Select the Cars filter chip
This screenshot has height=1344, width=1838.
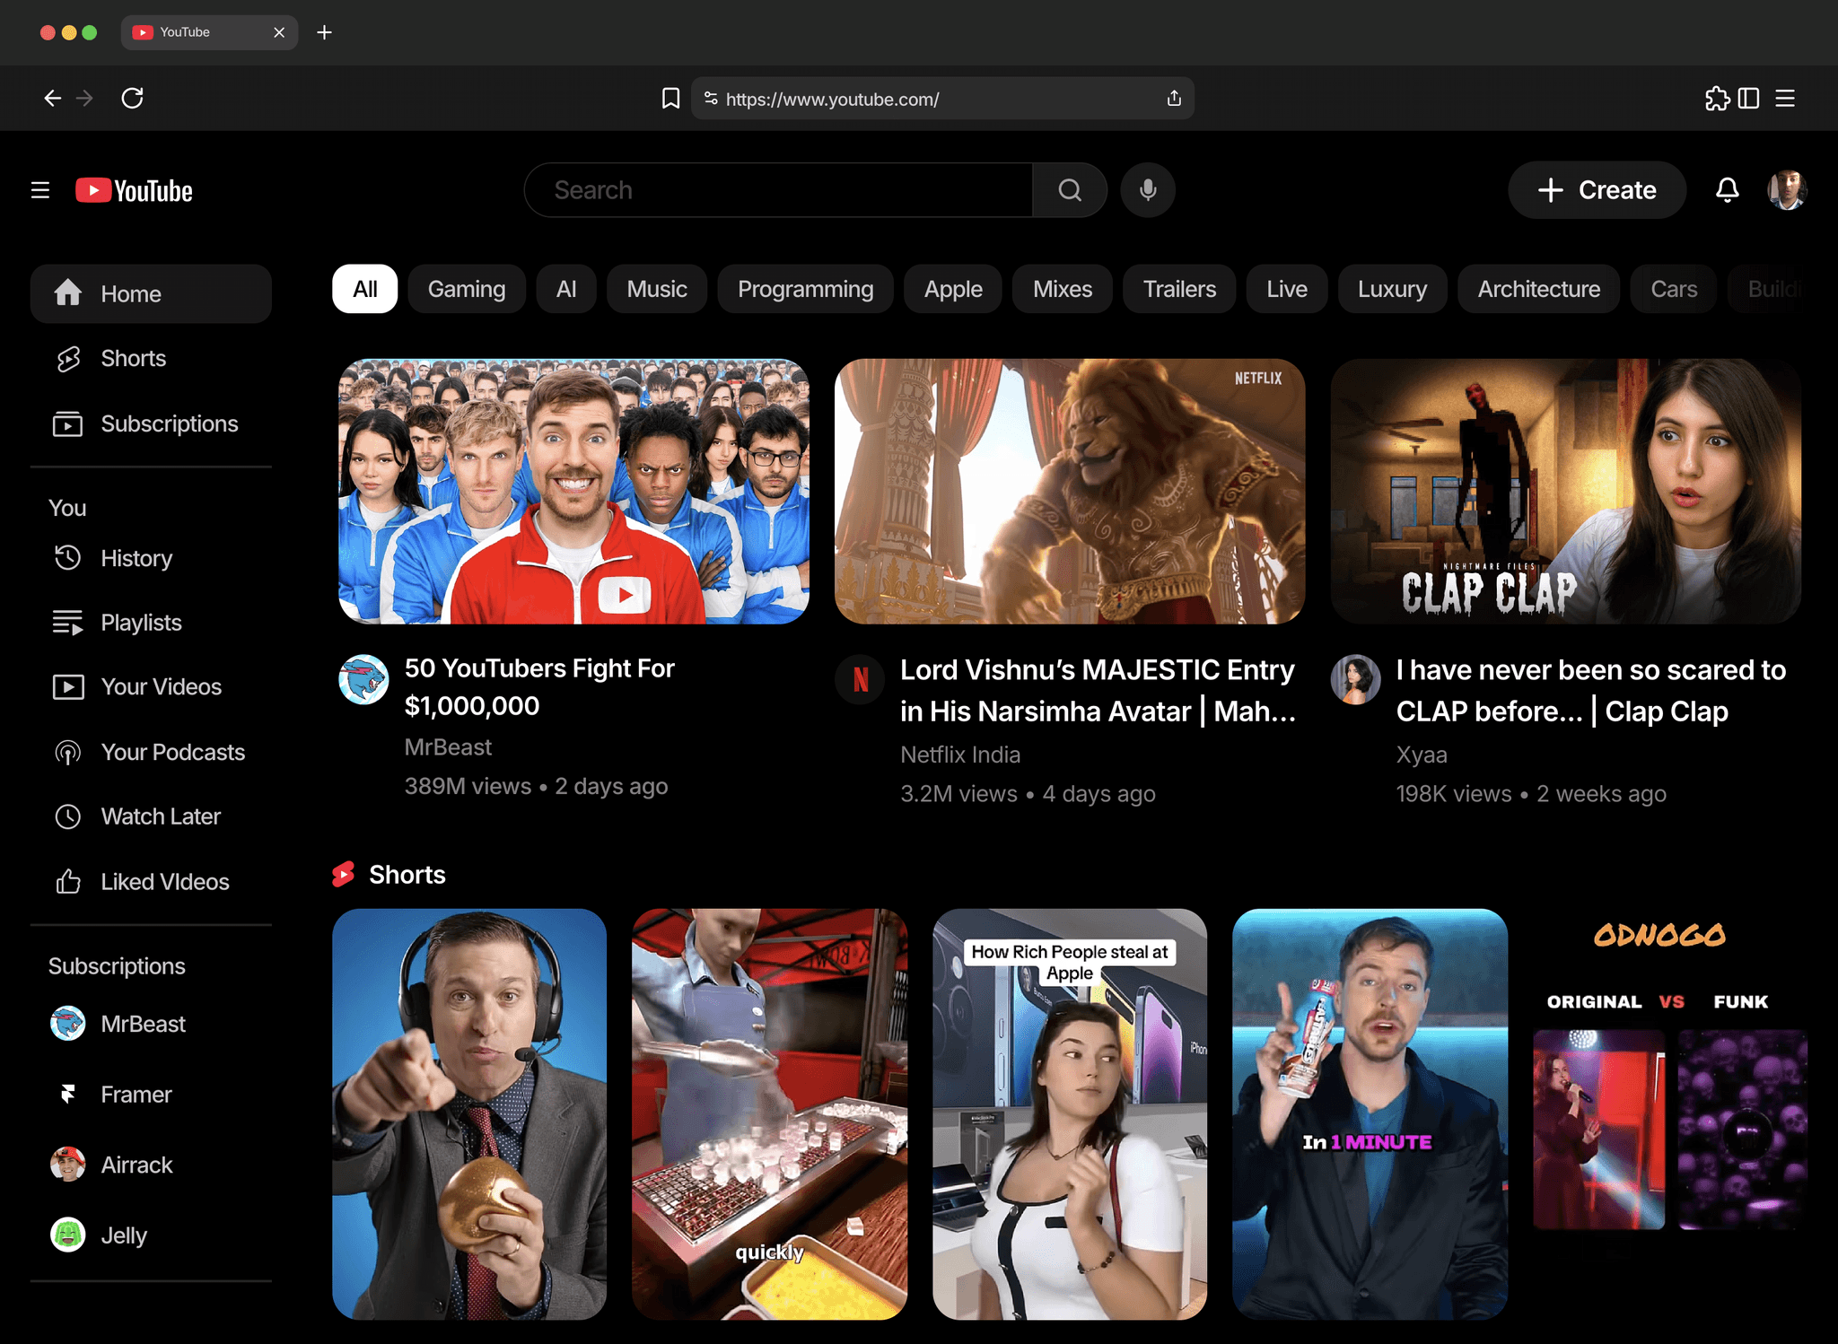point(1674,289)
